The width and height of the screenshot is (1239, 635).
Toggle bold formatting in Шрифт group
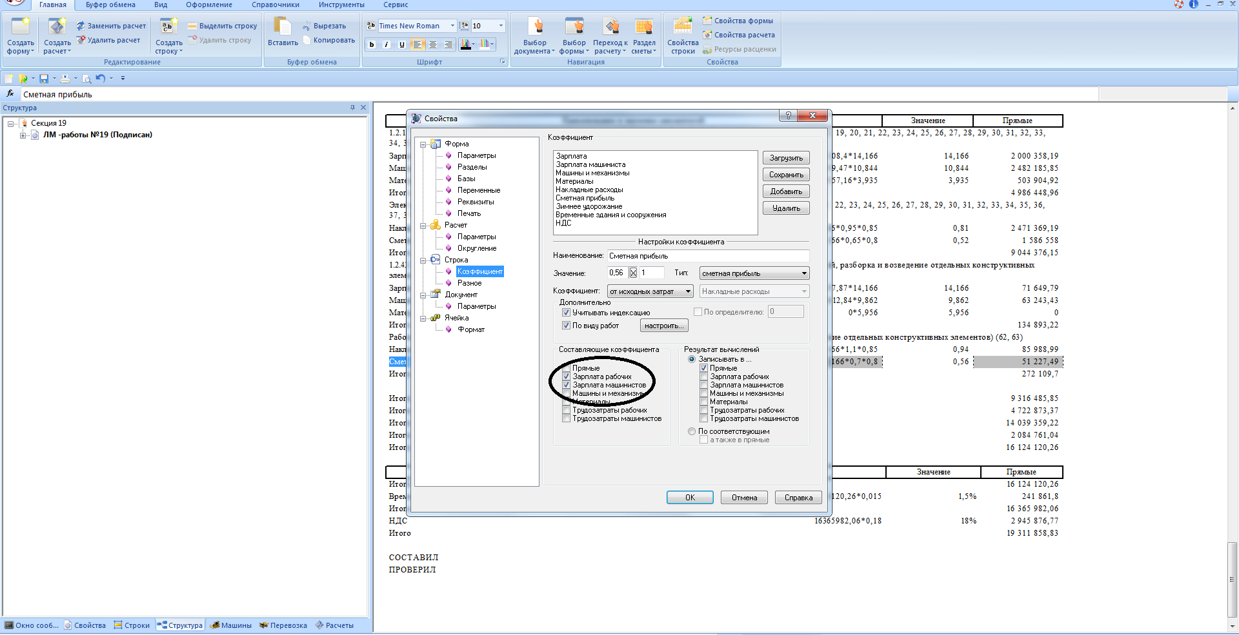[x=372, y=44]
